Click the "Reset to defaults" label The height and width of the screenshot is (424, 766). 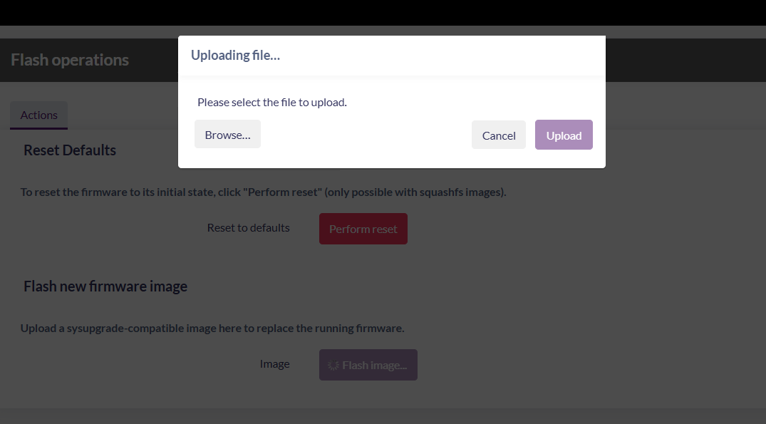click(x=249, y=228)
